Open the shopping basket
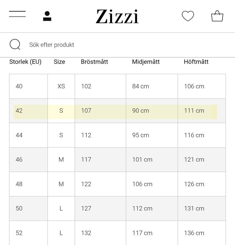 (217, 16)
